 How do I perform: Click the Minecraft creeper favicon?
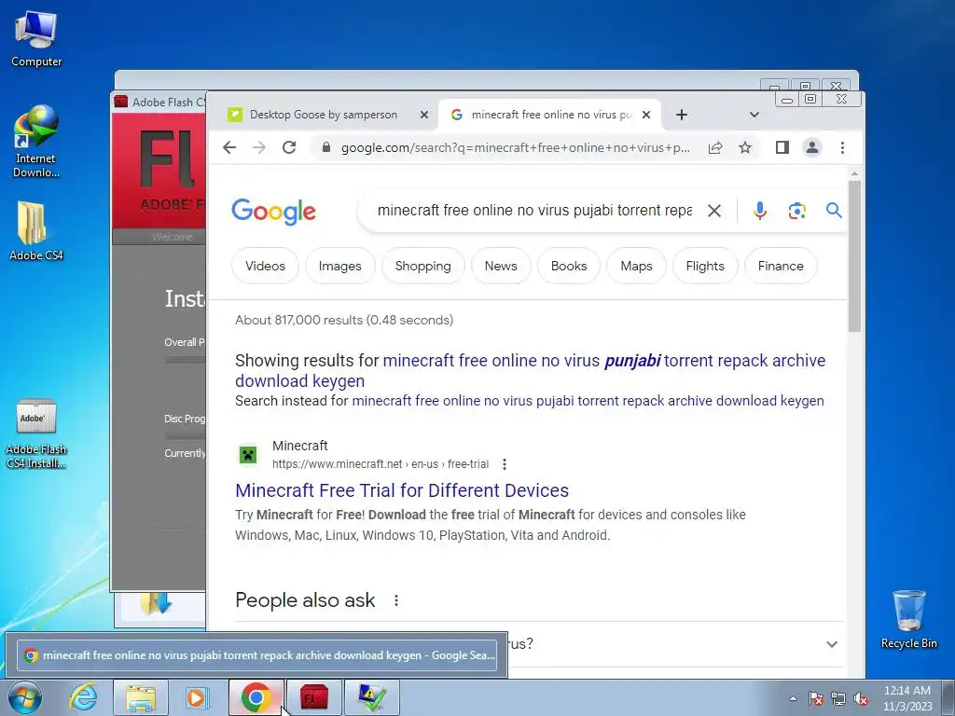pos(248,455)
